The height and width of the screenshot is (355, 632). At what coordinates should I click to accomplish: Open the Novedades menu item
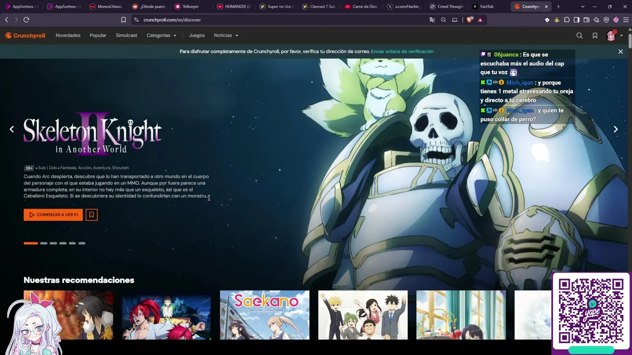[x=68, y=35]
